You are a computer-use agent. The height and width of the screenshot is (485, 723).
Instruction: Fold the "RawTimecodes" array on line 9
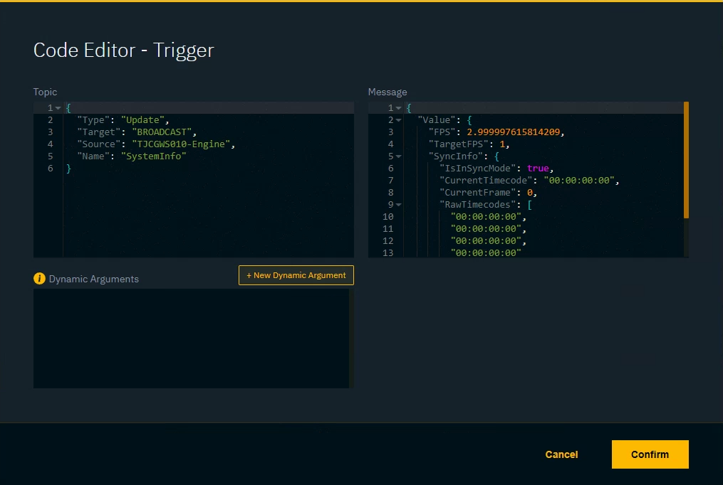point(398,205)
